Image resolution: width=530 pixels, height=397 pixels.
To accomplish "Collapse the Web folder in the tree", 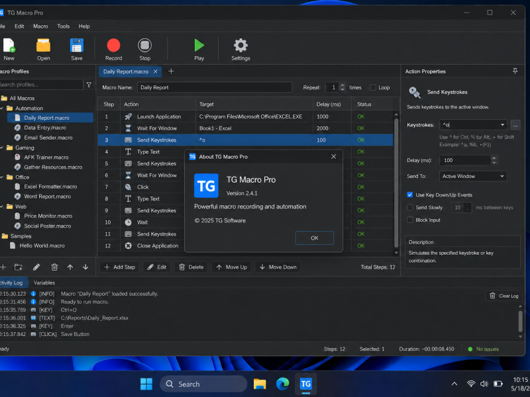I will pos(2,206).
